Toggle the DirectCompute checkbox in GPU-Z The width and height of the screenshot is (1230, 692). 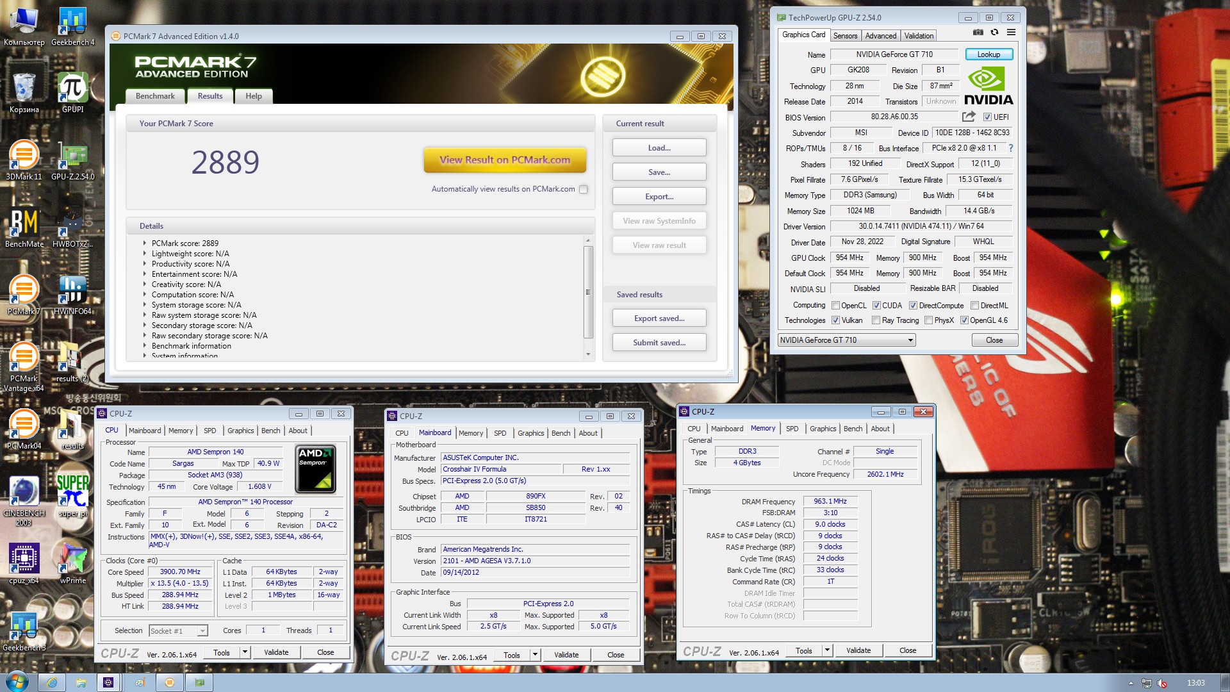(x=913, y=306)
